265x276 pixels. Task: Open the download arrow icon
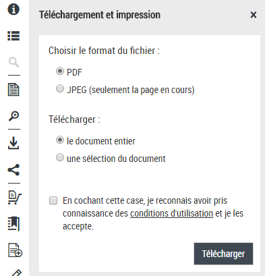(13, 143)
